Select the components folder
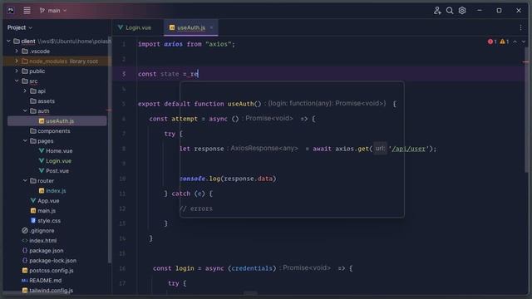The width and height of the screenshot is (532, 299). tap(50, 131)
